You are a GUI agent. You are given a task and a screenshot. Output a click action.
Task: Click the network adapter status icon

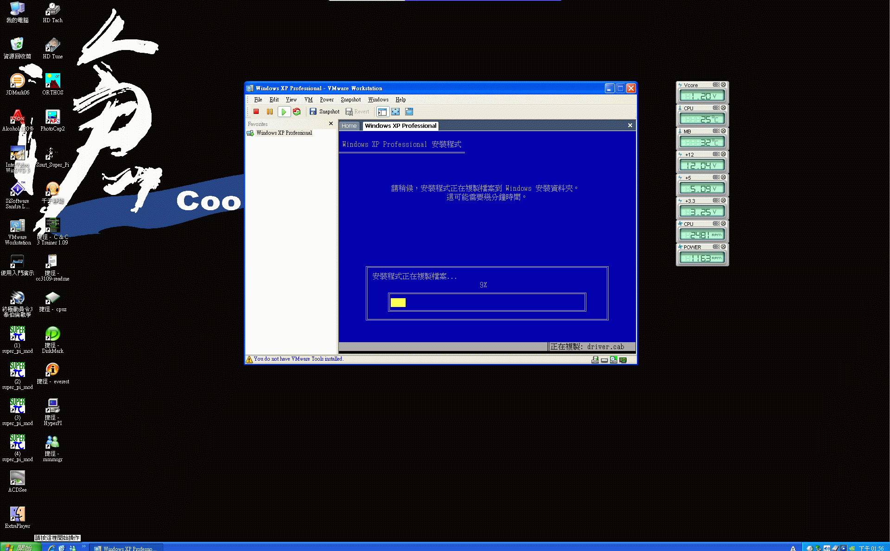coord(623,360)
